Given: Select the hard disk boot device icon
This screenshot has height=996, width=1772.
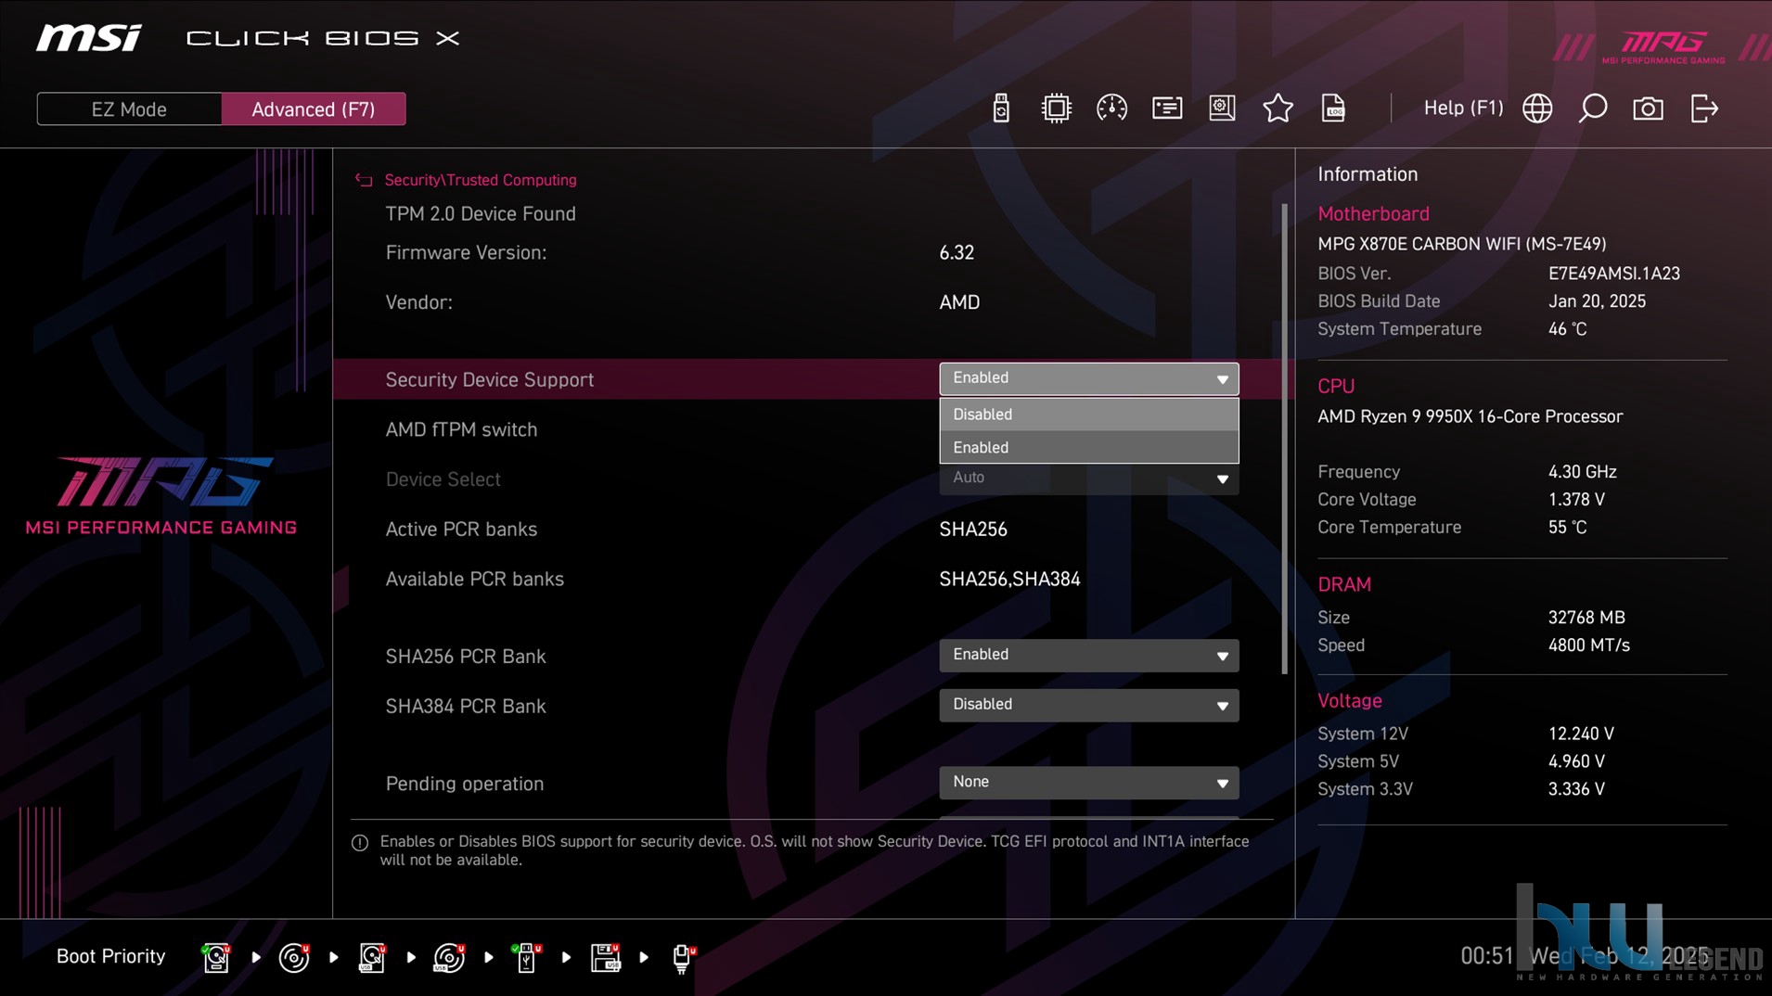Looking at the screenshot, I should click(216, 957).
